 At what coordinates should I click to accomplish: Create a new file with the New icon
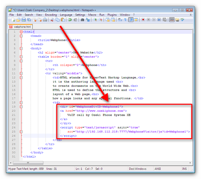tap(13, 20)
